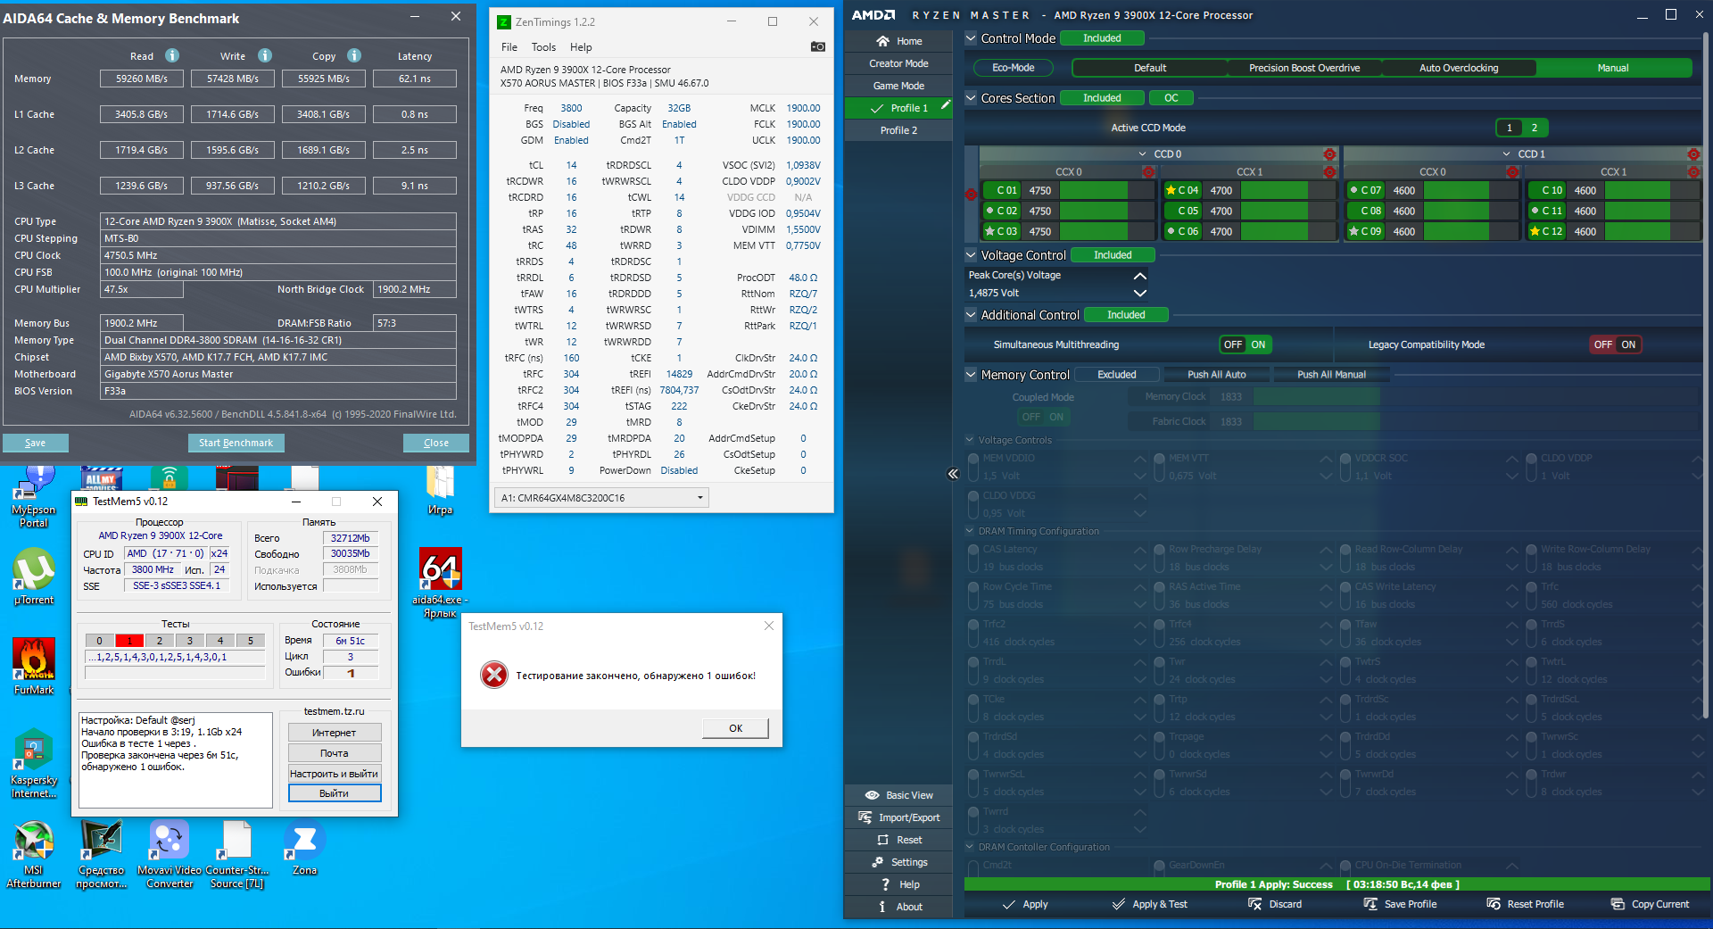
Task: Collapse the CCD 1 group chevron
Action: click(1507, 154)
